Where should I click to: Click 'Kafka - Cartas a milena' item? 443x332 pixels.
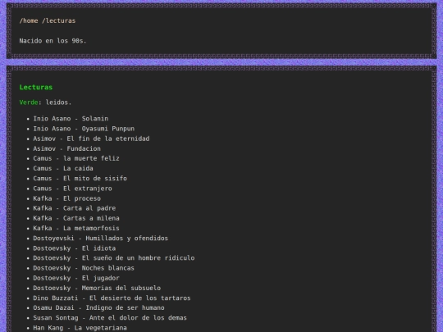76,218
